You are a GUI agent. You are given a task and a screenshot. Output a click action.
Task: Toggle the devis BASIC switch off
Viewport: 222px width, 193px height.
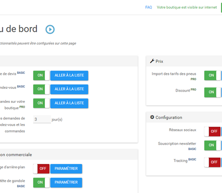pos(42,75)
